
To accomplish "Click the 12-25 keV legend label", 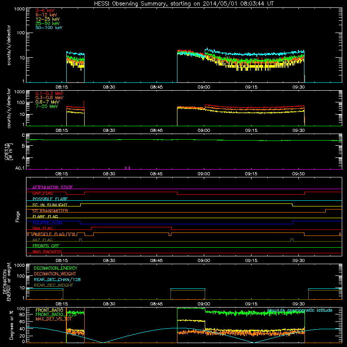I will pos(47,19).
